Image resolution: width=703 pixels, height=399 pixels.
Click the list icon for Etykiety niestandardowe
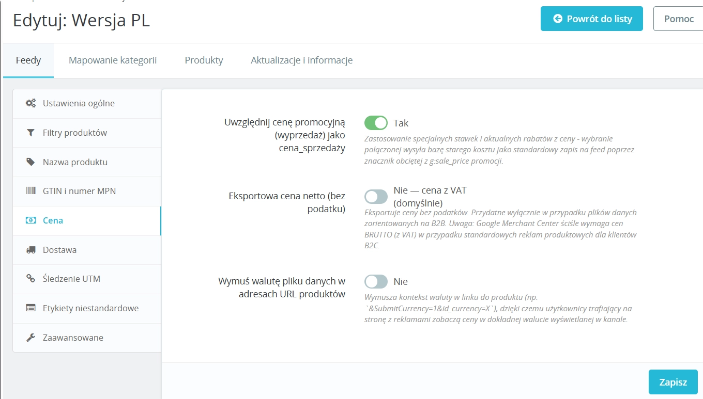pos(30,308)
